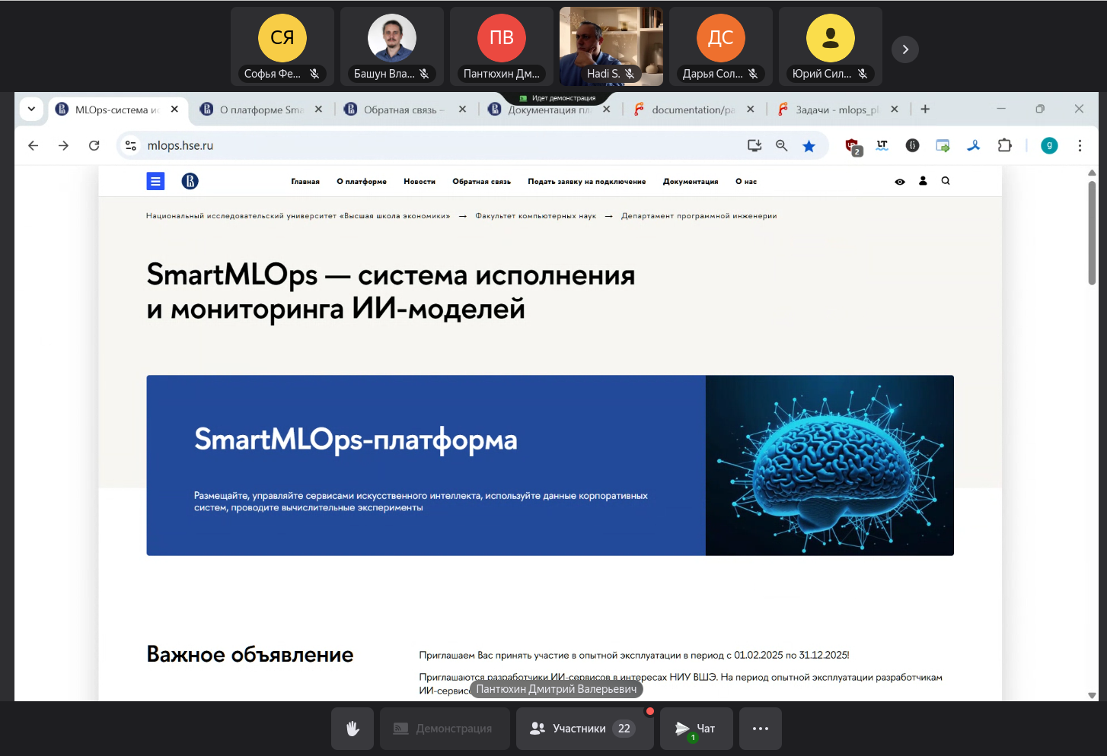Go forward in browser history

tap(63, 145)
